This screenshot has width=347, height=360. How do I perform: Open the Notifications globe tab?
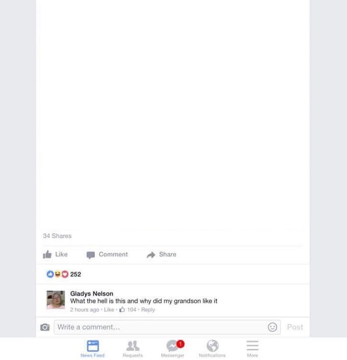click(212, 348)
